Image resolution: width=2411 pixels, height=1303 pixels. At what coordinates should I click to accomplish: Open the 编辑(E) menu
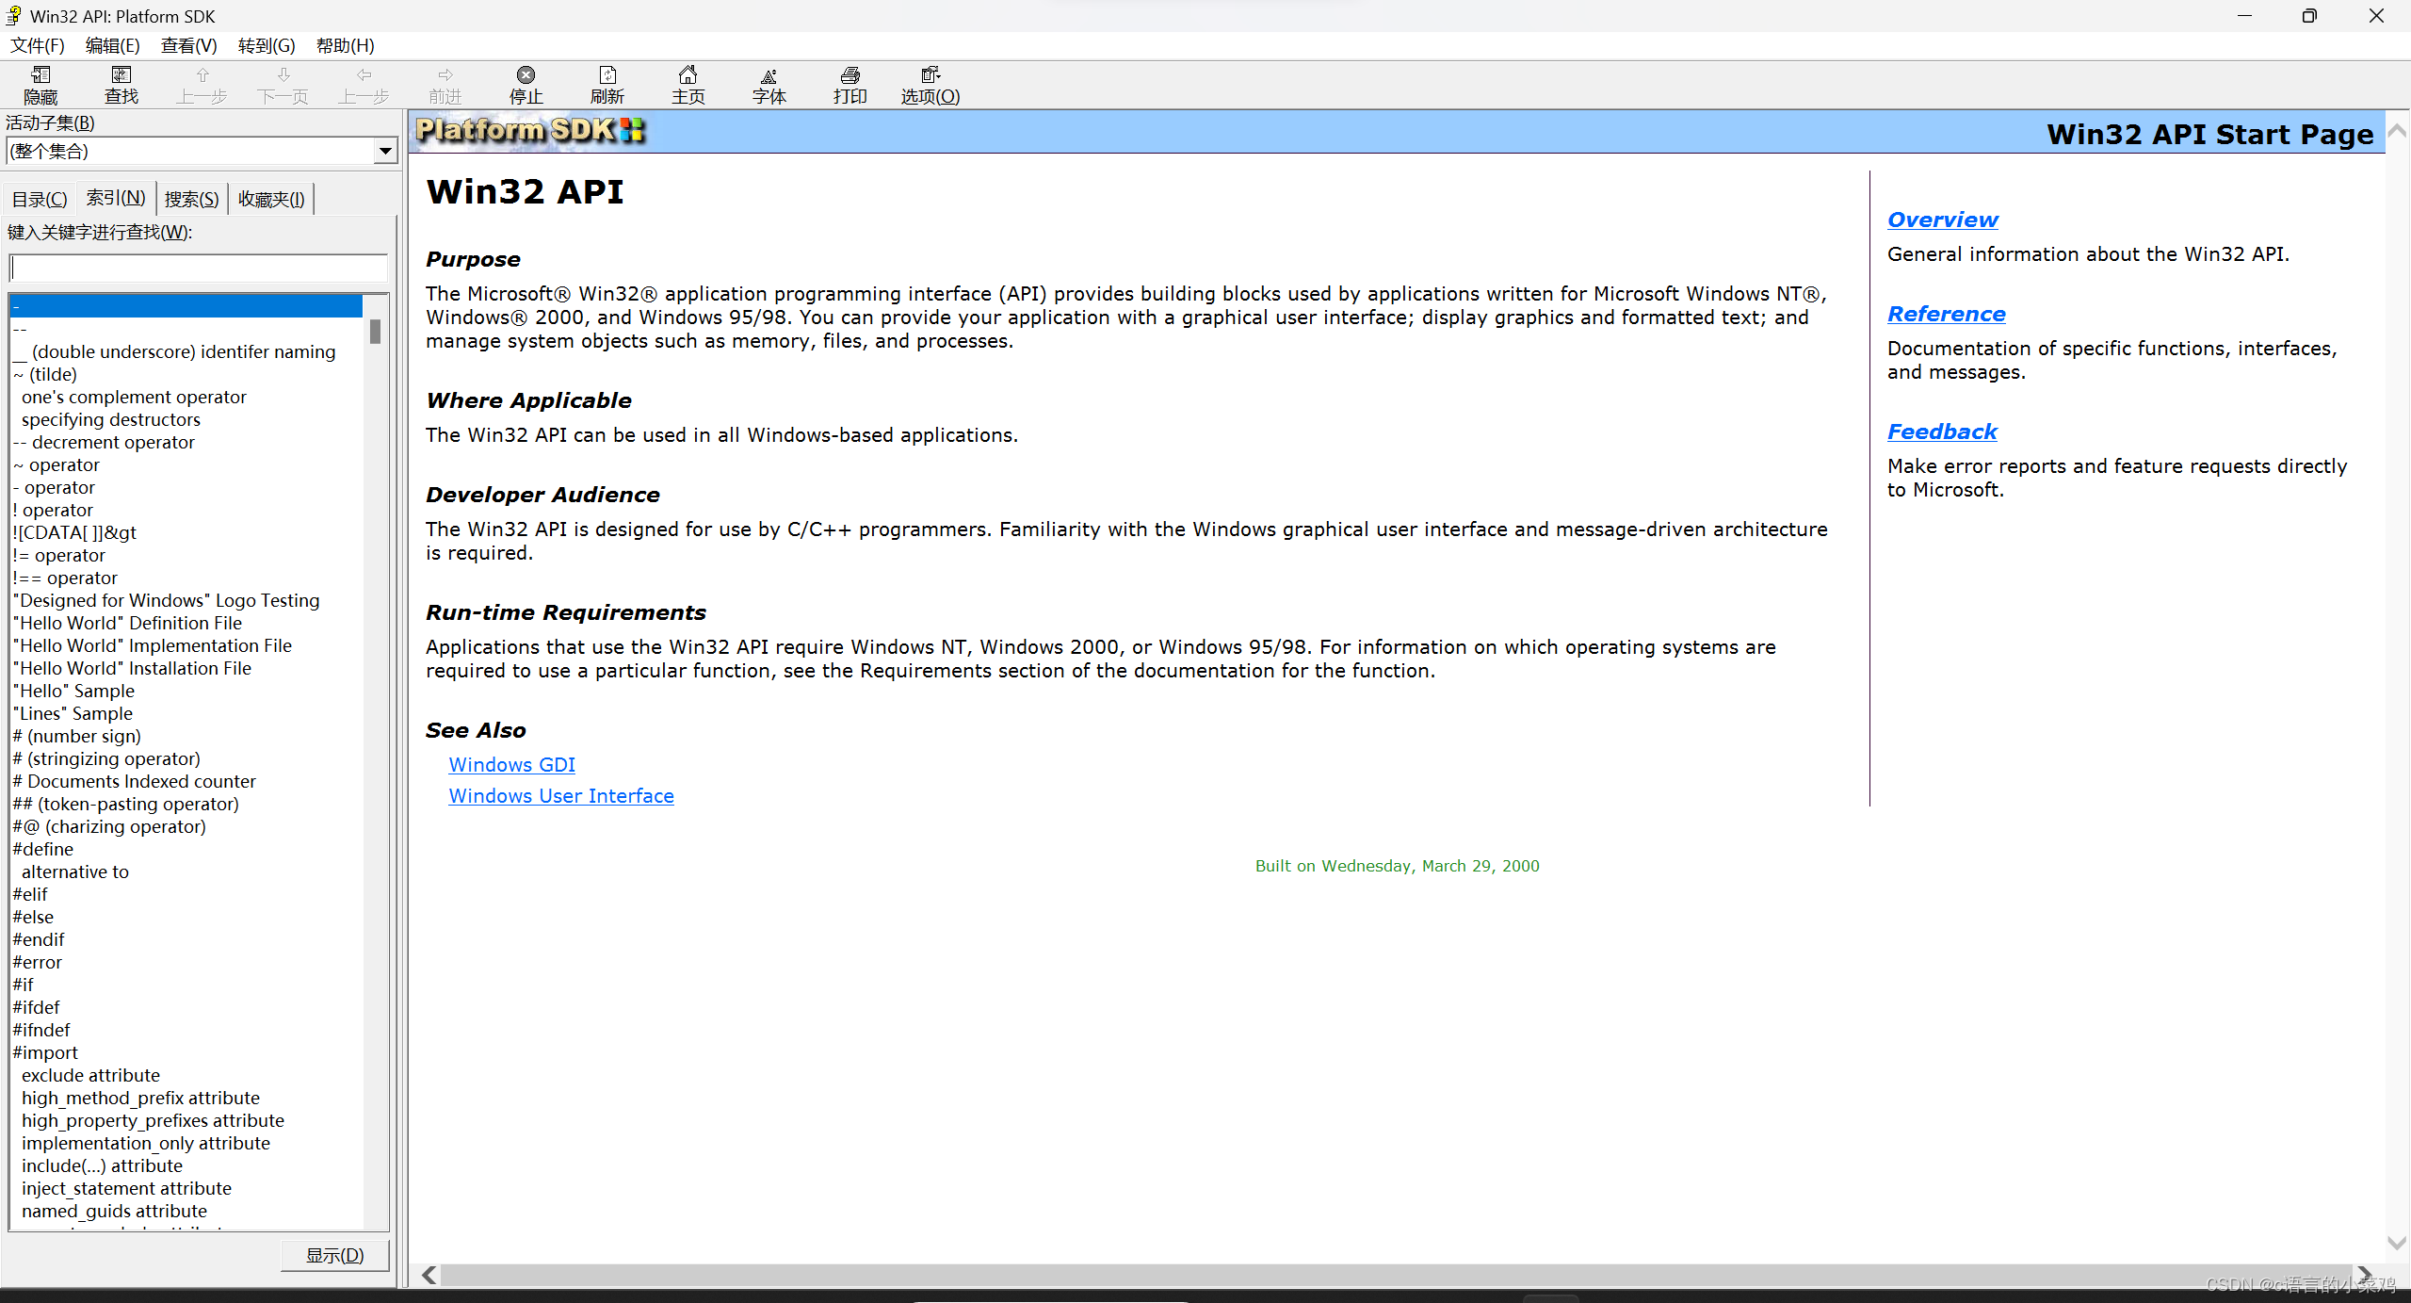point(113,45)
